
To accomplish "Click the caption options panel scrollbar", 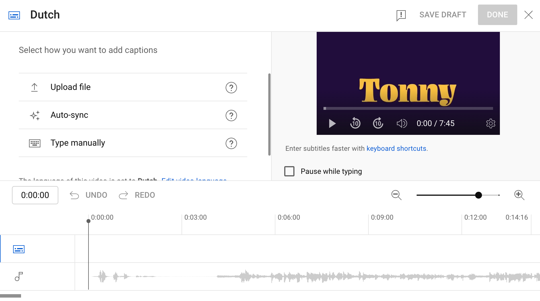I will point(269,114).
